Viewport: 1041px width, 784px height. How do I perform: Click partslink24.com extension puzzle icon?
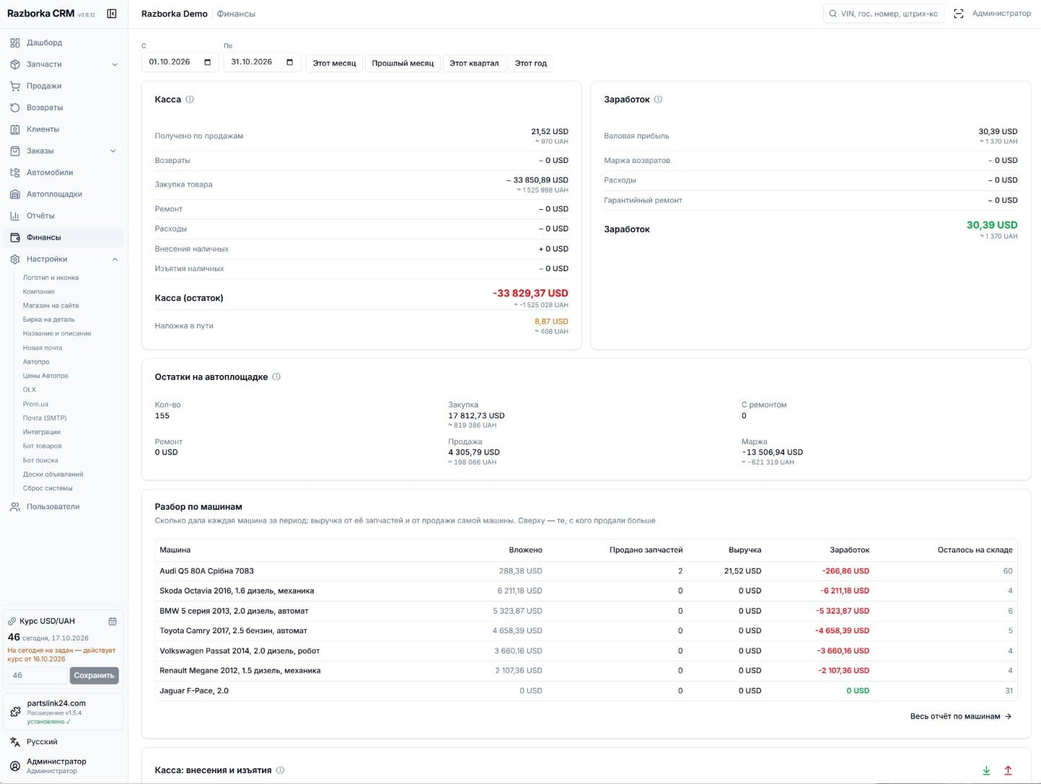[x=15, y=712]
